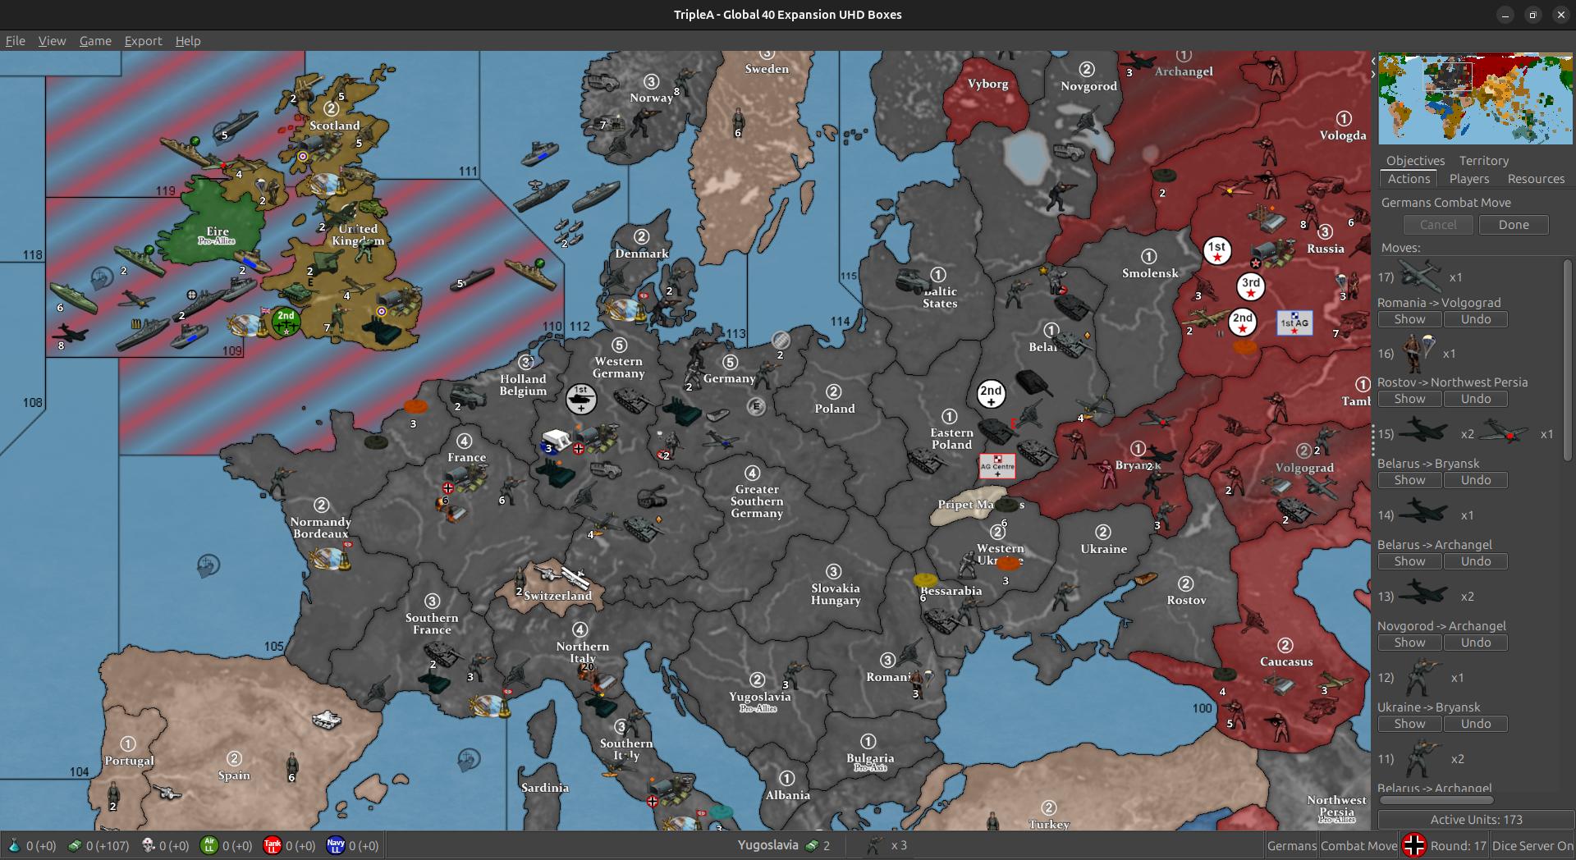Select the Russian 1st army marker near Russia
This screenshot has height=860, width=1576.
tap(1216, 250)
